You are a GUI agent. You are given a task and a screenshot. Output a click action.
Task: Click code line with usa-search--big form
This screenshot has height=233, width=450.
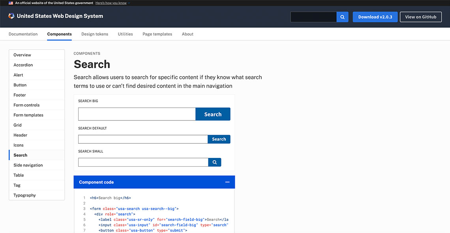pyautogui.click(x=134, y=209)
